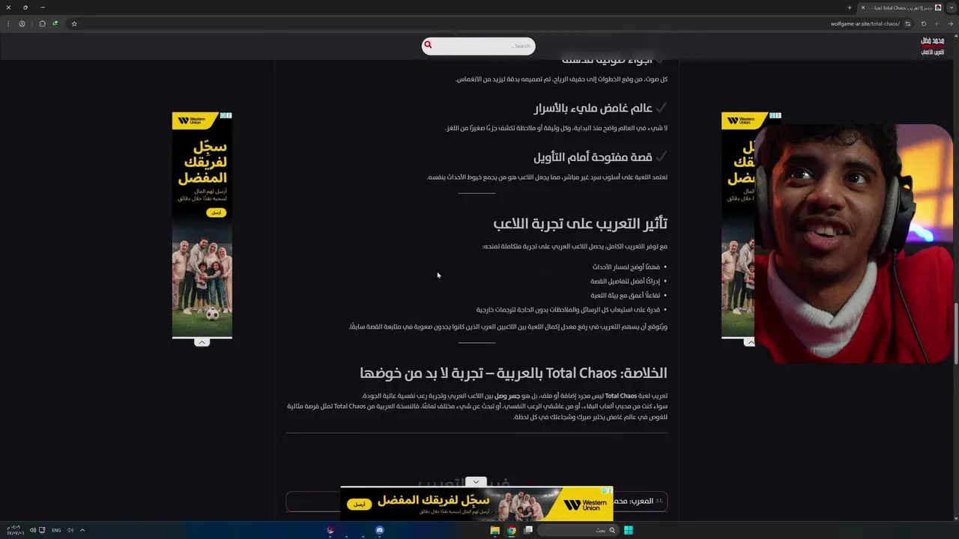Click the المعرب translator row
Screen dimensions: 959x539
(x=477, y=502)
